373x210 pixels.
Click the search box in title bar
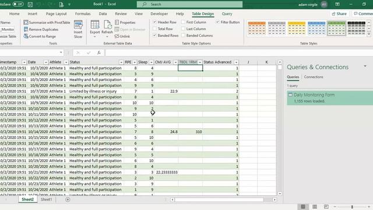point(189,4)
